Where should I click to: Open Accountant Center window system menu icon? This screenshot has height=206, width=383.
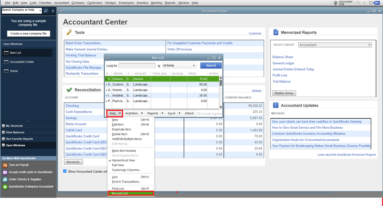point(60,11)
